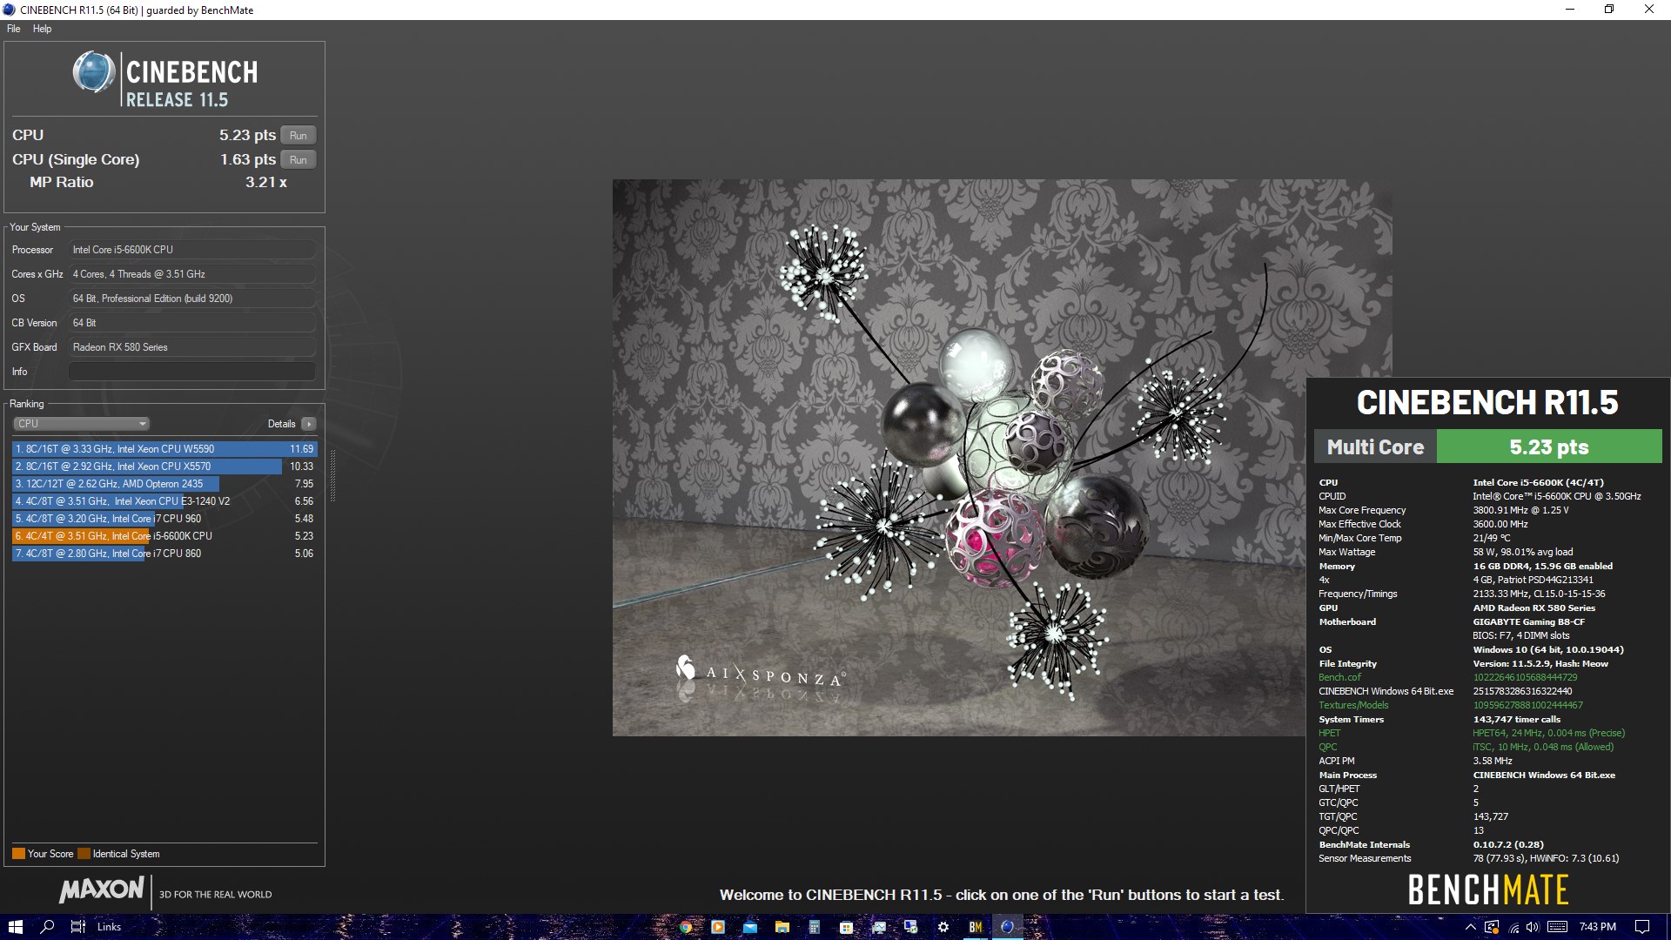Show hidden system tray icons
Image resolution: width=1671 pixels, height=940 pixels.
point(1470,927)
